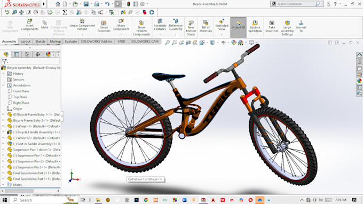Screen dimensions: 363x204
Task: Open the Search Commands dropdown arrow
Action: pos(322,4)
